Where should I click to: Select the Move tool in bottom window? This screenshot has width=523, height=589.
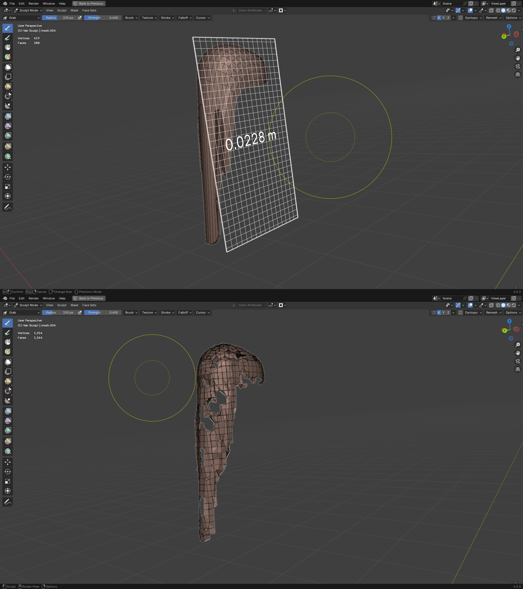(8, 462)
